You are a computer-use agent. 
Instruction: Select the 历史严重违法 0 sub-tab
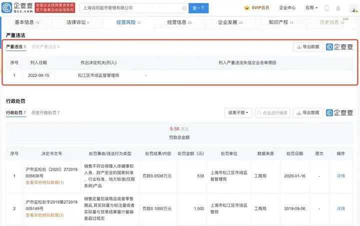pyautogui.click(x=45, y=47)
